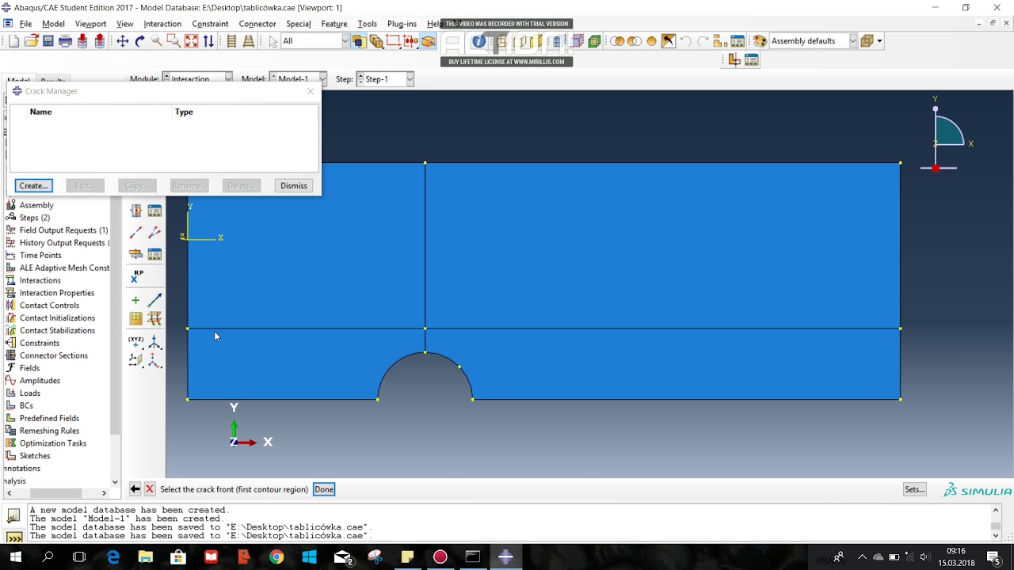Open the Tools menu

pos(367,24)
